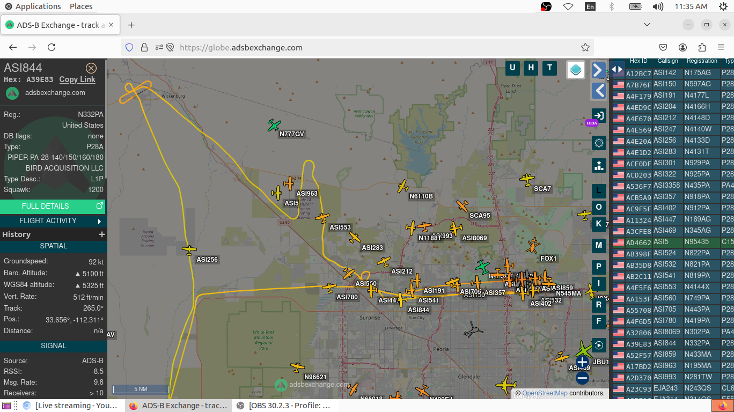Toggle the P map option button
This screenshot has width=734, height=412.
point(599,267)
